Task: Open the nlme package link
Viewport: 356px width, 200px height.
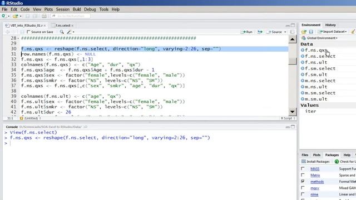Action: (314, 194)
